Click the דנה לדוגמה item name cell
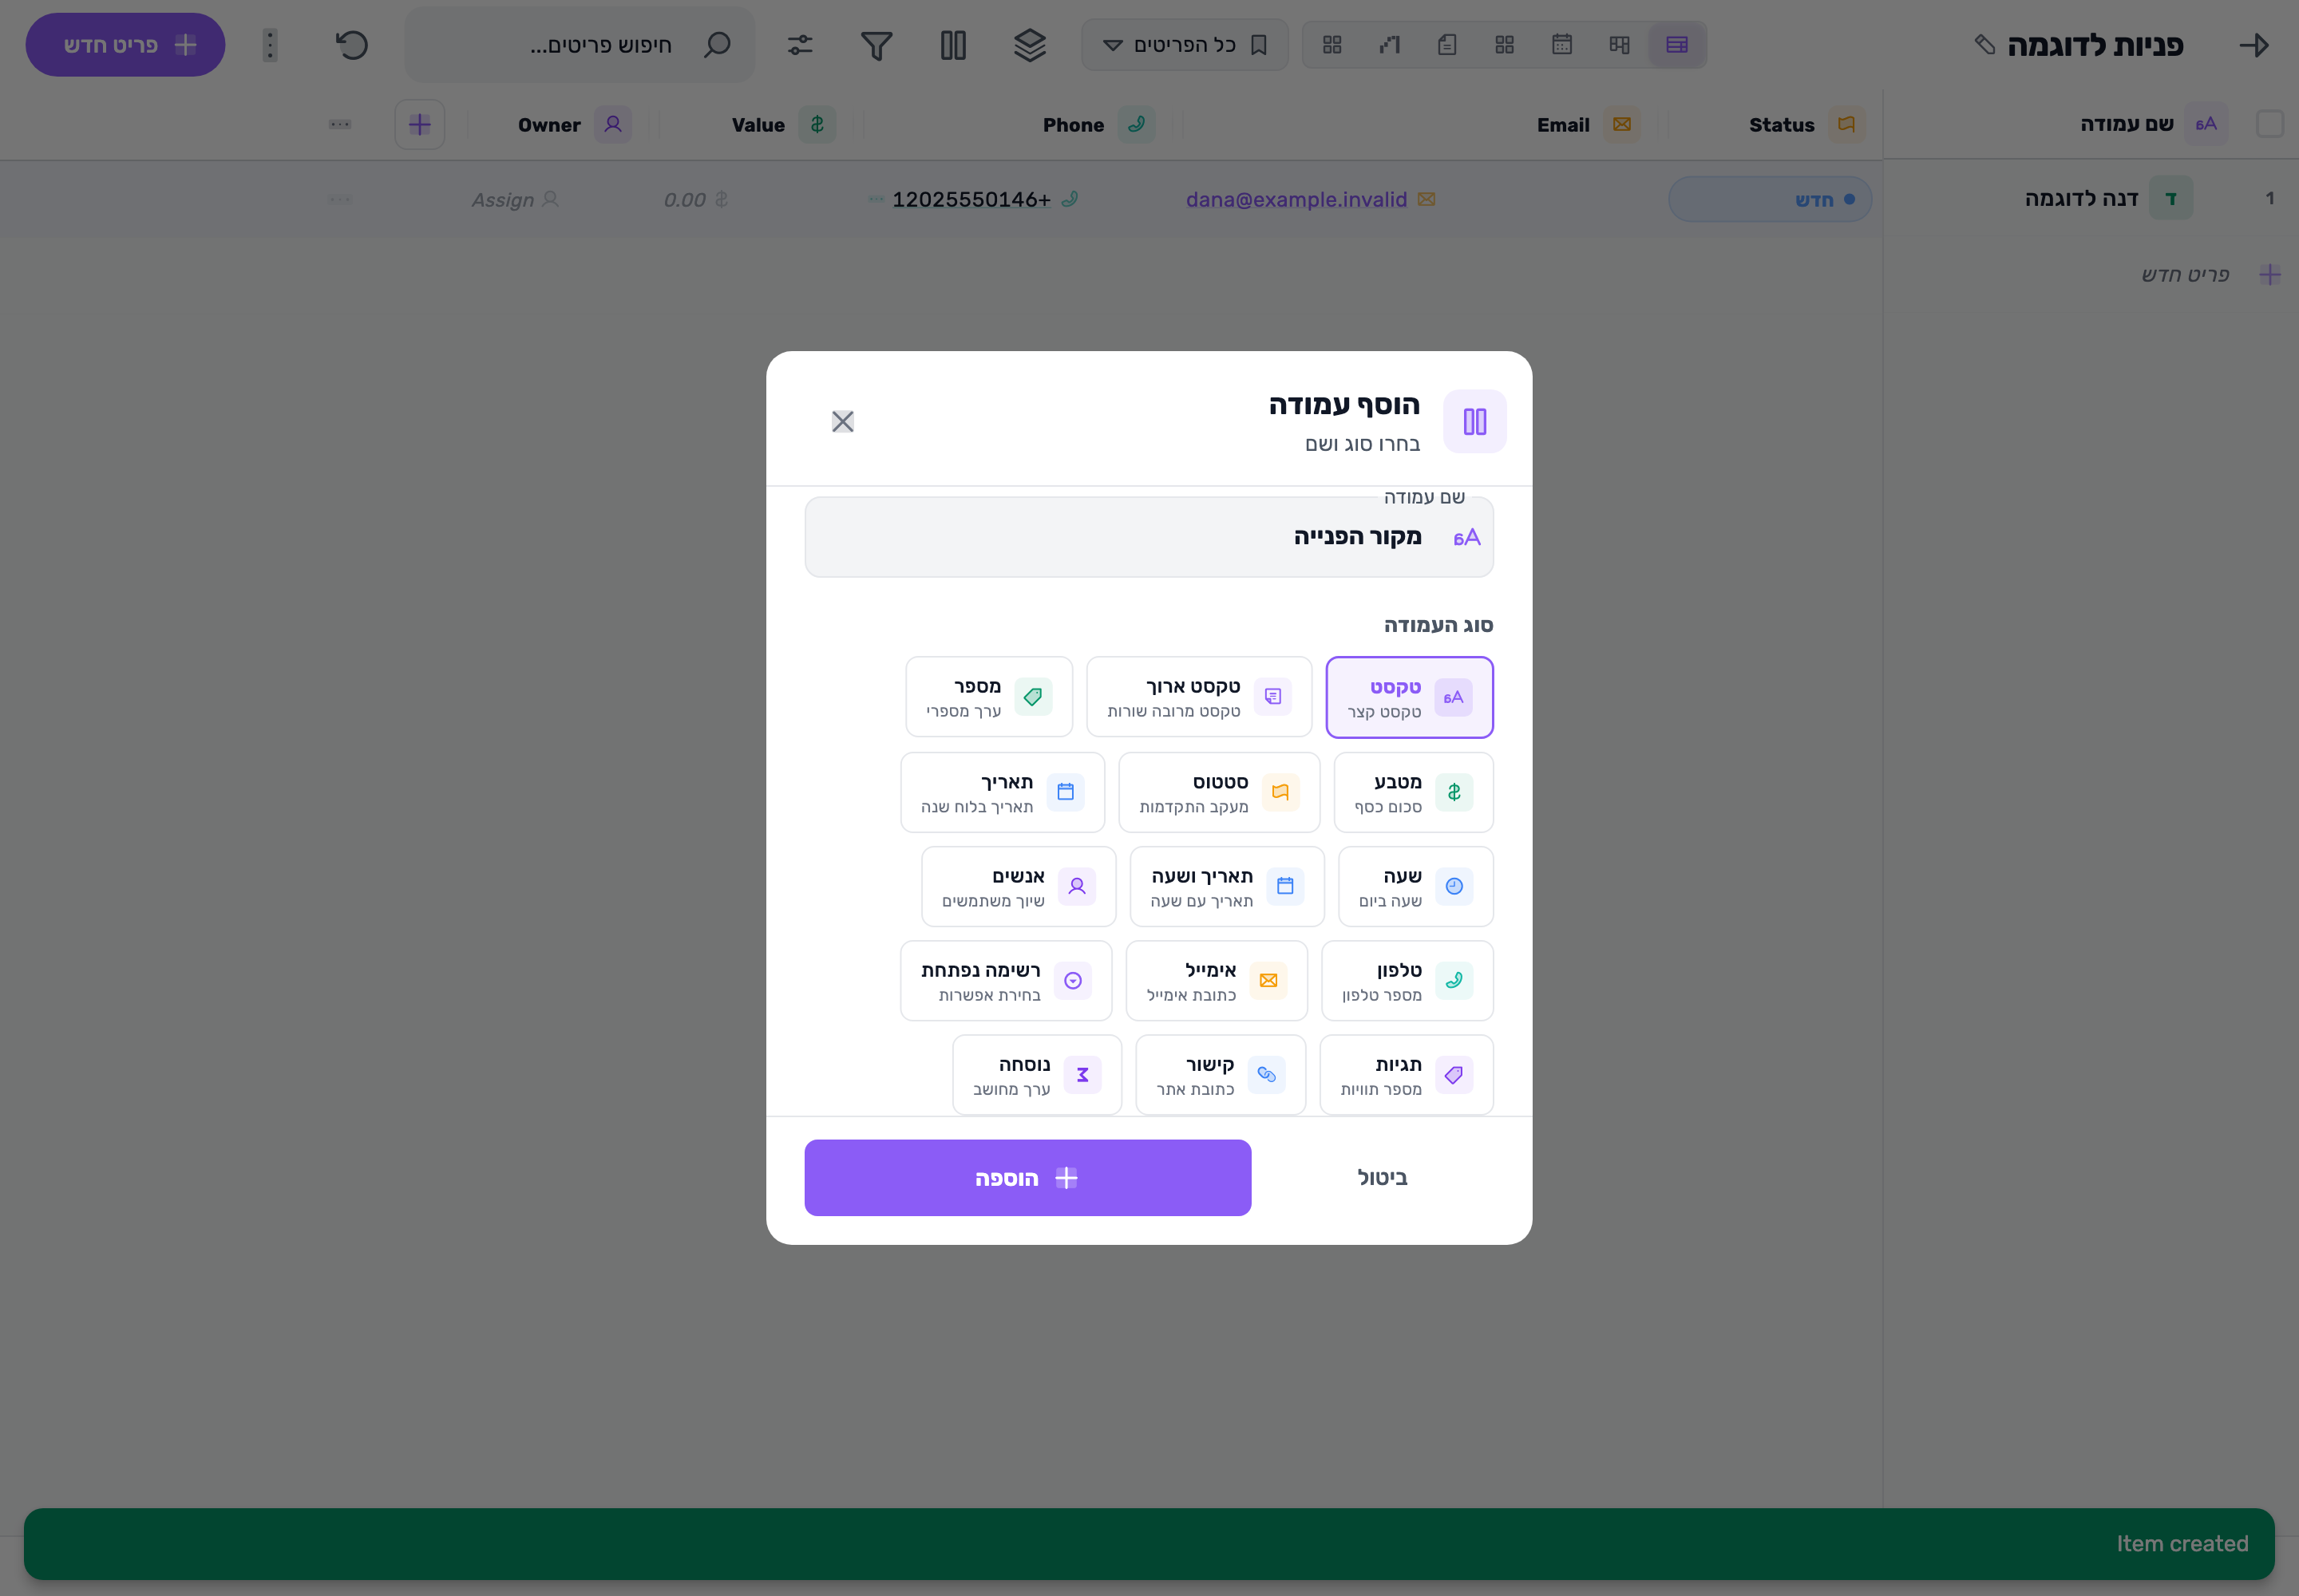Viewport: 2299px width, 1596px height. pyautogui.click(x=2081, y=198)
